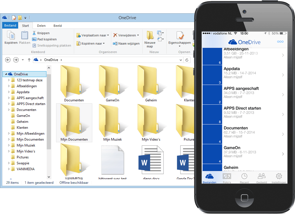295x214 pixels.
Task: Select Mijn Muziek folder in file view
Action: (112, 123)
